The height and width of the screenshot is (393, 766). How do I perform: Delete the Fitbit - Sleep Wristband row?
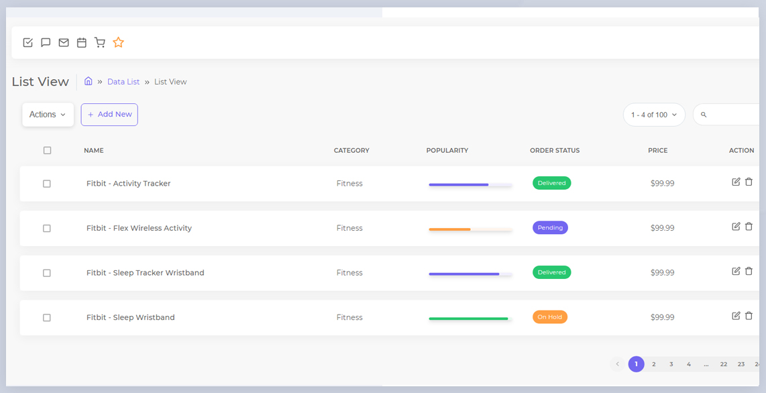[749, 316]
